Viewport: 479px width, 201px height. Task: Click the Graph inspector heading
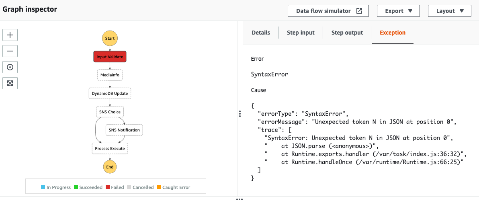point(30,9)
